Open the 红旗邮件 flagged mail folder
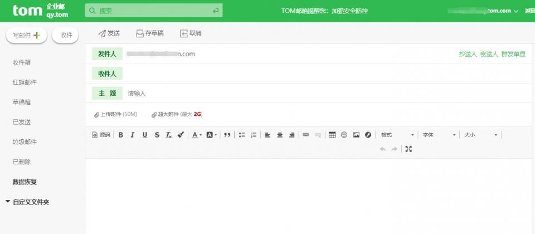Viewport: 535px width, 234px height. pos(25,82)
